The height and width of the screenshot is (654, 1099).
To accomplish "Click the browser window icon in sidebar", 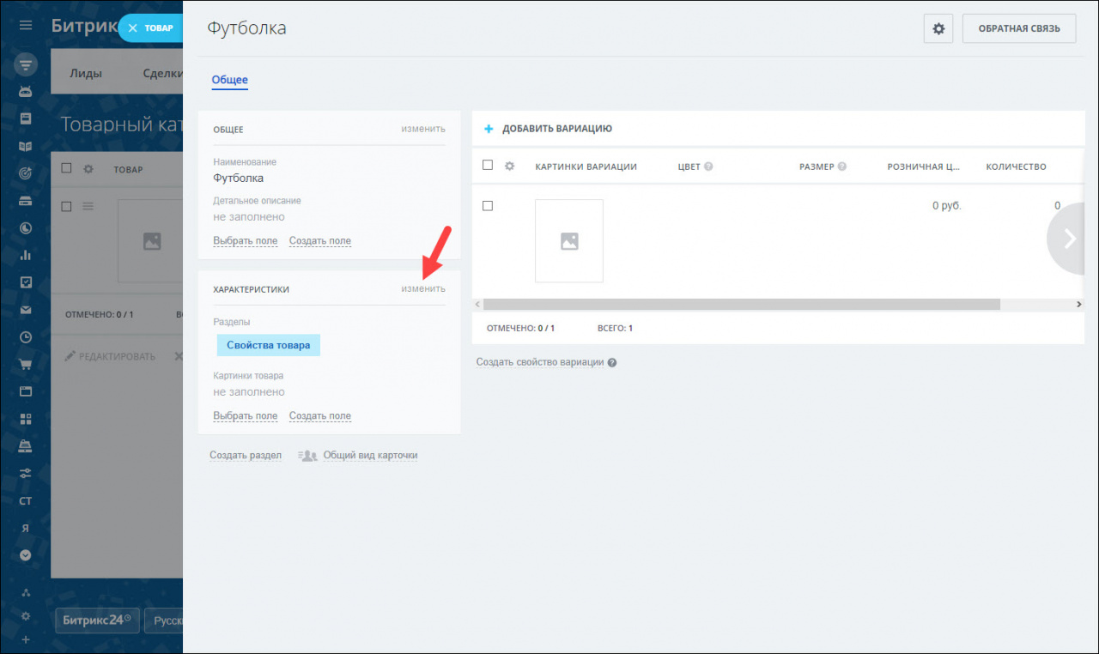I will click(x=26, y=391).
